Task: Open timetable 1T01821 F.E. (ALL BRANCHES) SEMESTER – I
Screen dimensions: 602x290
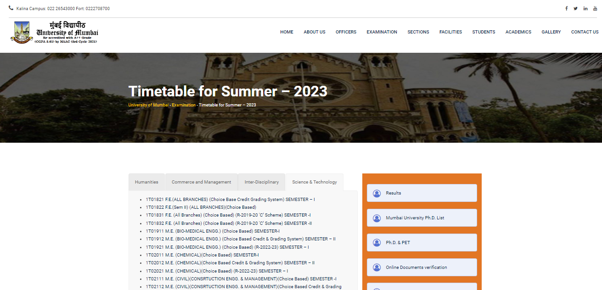Action: pyautogui.click(x=231, y=200)
